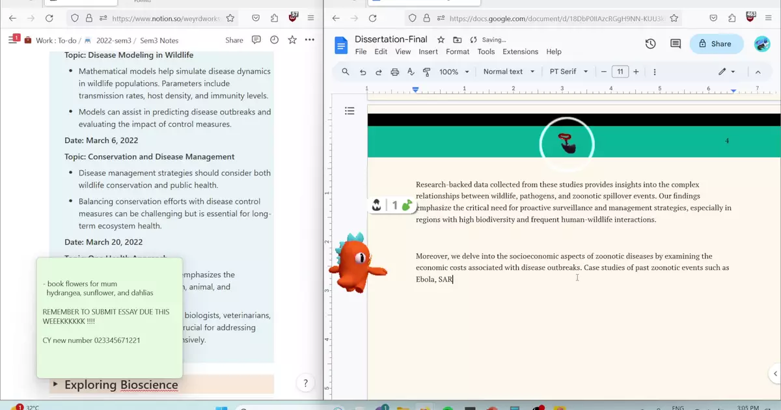Image resolution: width=781 pixels, height=410 pixels.
Task: Expand the Exploring Bioscience toggle heading
Action: pos(56,385)
